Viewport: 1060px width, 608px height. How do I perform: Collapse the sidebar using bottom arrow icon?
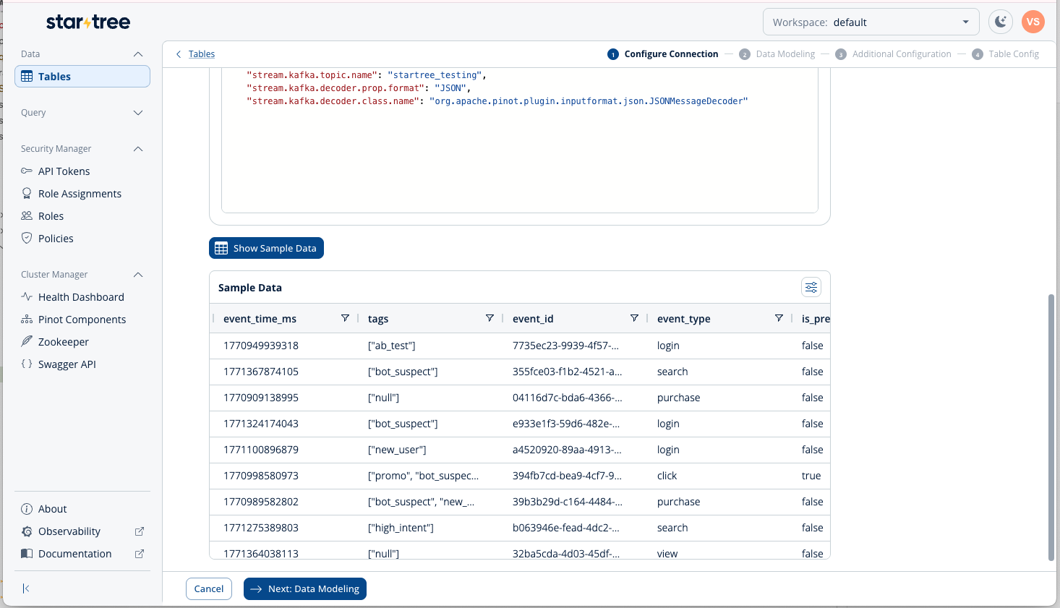pyautogui.click(x=26, y=588)
